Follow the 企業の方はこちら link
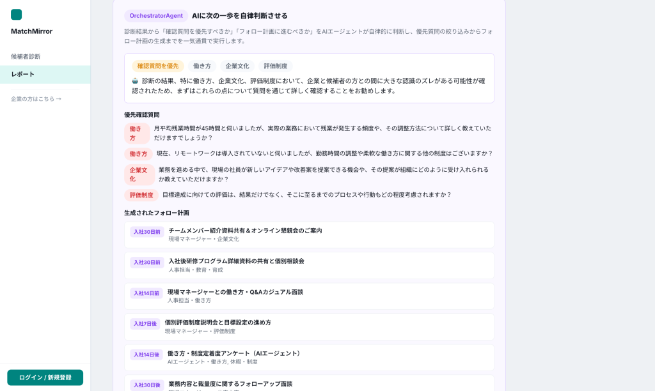This screenshot has height=391, width=655. point(36,99)
